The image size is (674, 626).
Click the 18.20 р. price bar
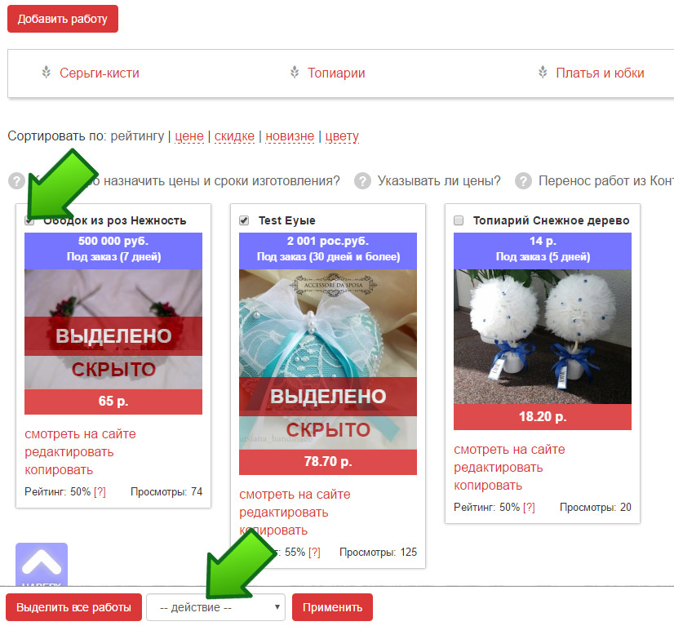543,417
